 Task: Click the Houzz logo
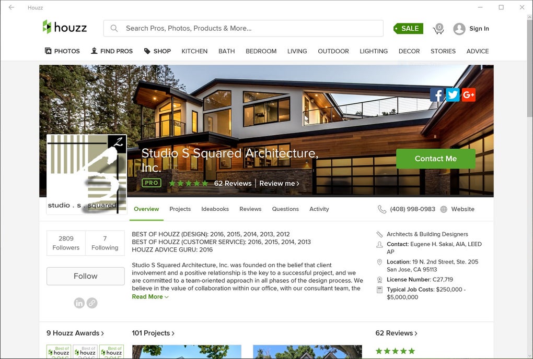click(65, 27)
